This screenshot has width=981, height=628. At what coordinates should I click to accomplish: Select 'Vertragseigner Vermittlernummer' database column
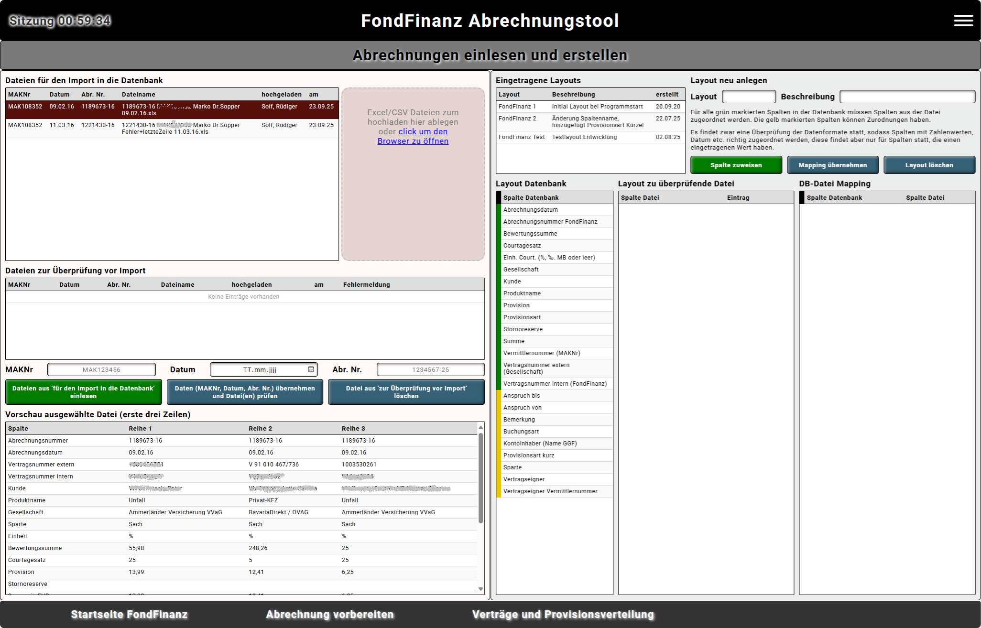coord(555,491)
